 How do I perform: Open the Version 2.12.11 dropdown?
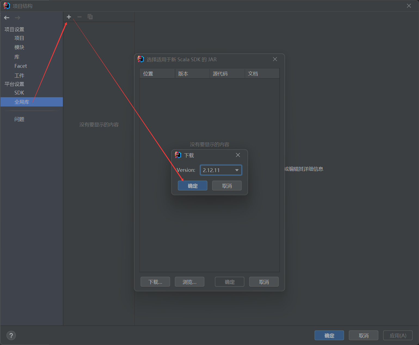(221, 170)
